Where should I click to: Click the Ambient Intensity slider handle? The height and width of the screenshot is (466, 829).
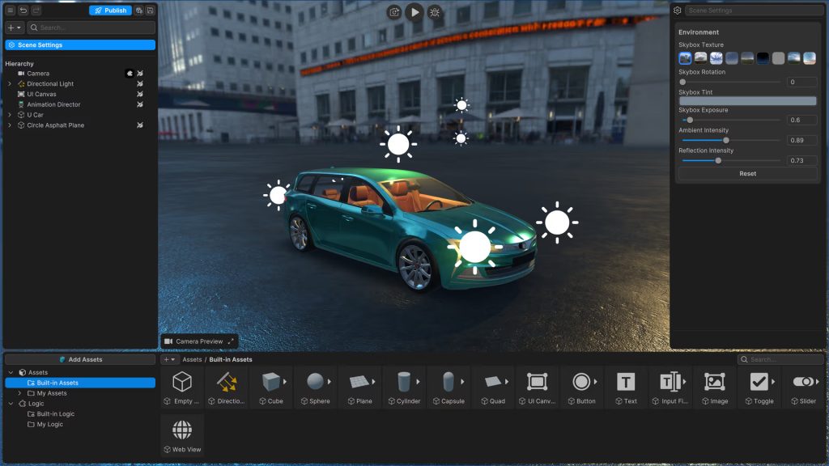point(725,140)
